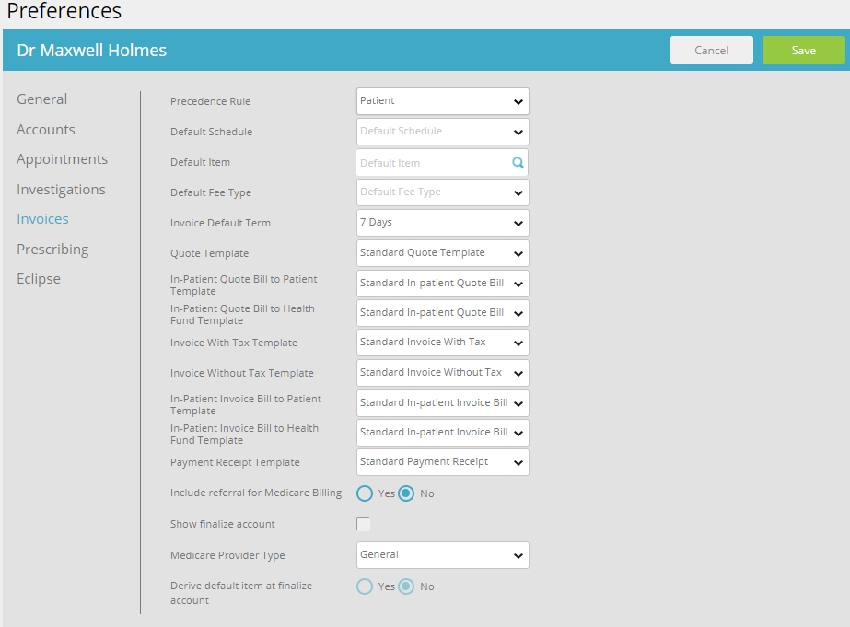This screenshot has height=627, width=850.
Task: Expand In-Patient Invoice Bill to Patient Template dropdown
Action: (x=442, y=403)
